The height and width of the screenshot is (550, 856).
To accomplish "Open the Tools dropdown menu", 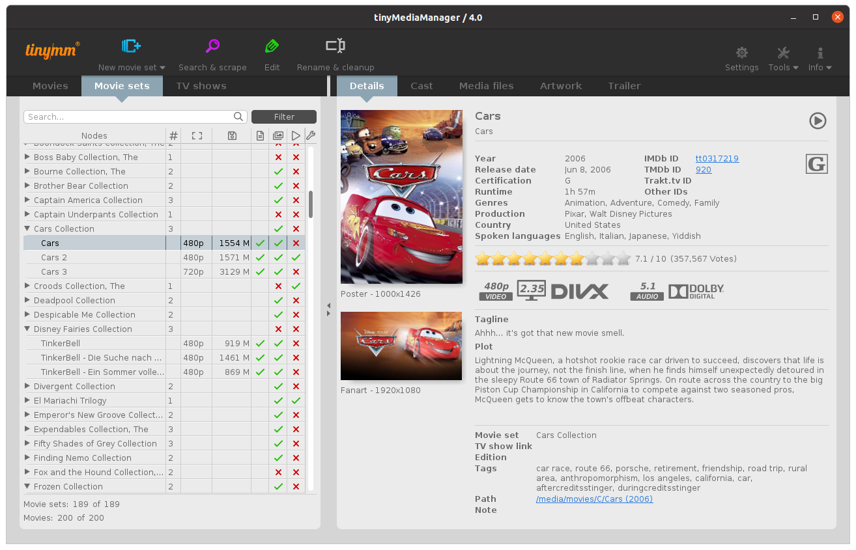I will [x=783, y=59].
